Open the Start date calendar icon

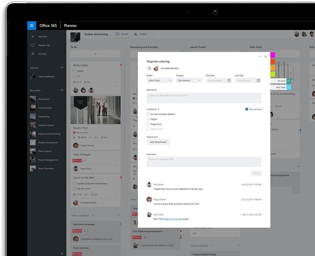tap(229, 80)
